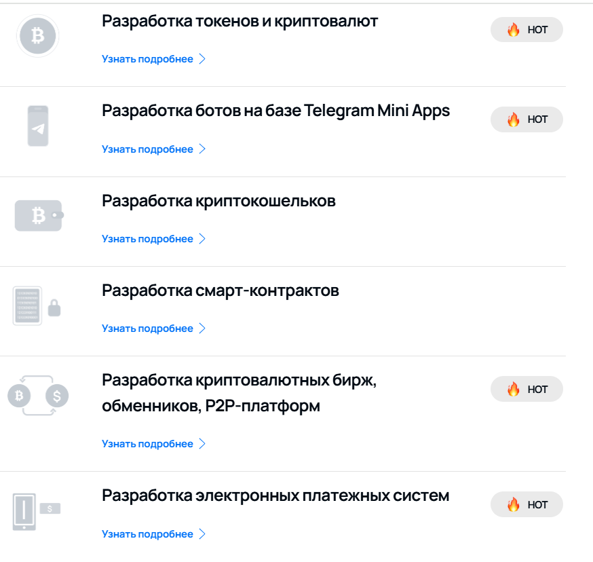This screenshot has width=593, height=562.
Task: Click the HOT badge beside token development
Action: [527, 30]
